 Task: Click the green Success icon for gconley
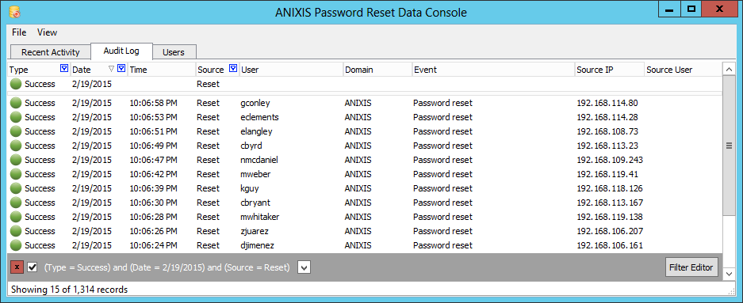pos(16,103)
